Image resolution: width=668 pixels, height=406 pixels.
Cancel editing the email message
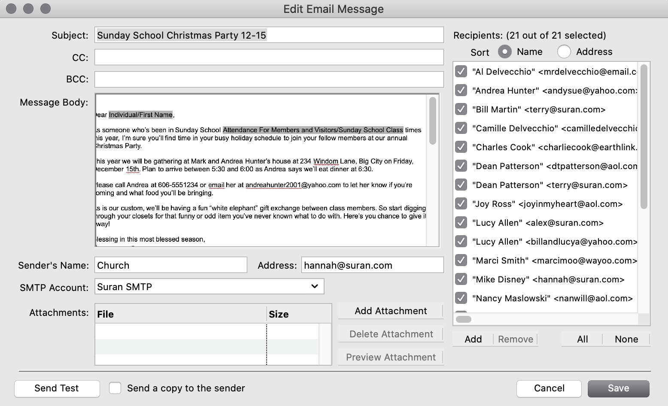click(549, 388)
